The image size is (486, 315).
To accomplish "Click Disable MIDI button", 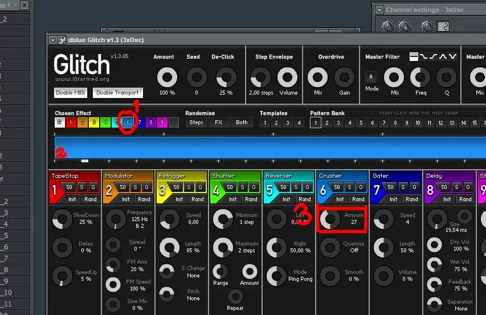I will click(x=70, y=93).
